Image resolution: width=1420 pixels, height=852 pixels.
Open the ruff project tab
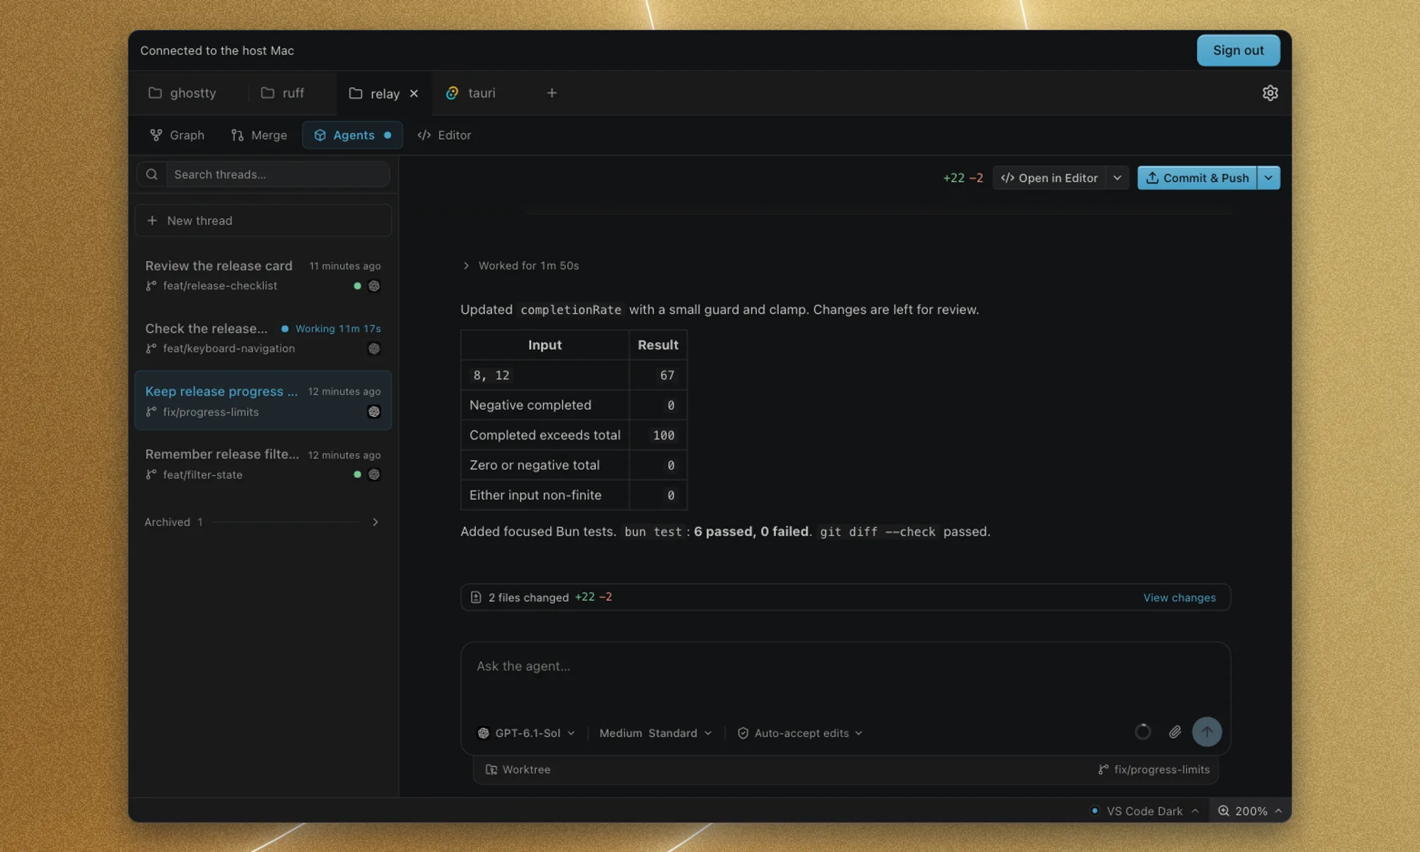283,93
